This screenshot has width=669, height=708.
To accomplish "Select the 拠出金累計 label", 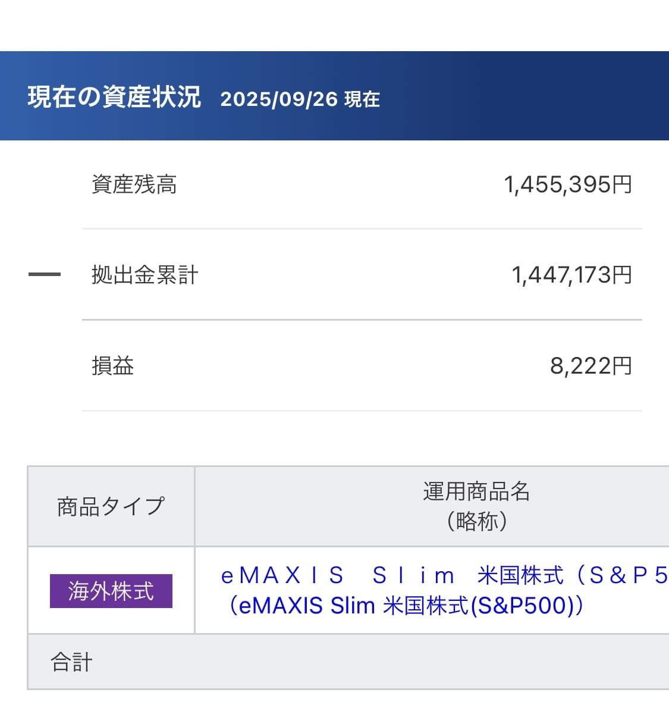I will (x=145, y=275).
